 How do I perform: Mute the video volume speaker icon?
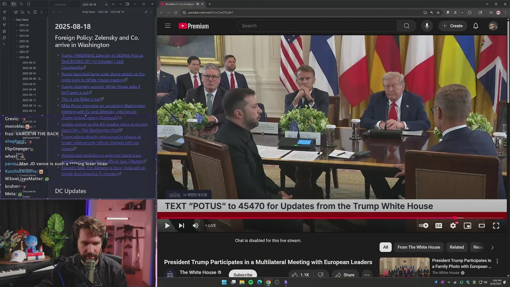click(x=195, y=226)
